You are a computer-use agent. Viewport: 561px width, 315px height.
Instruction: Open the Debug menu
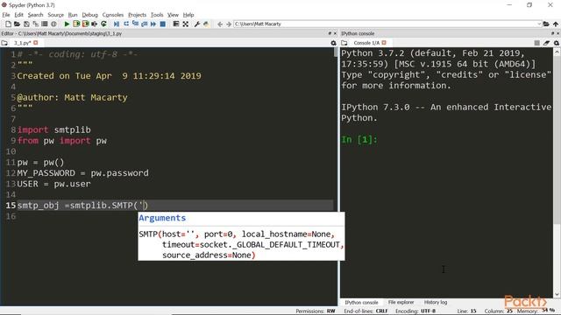pyautogui.click(x=89, y=15)
